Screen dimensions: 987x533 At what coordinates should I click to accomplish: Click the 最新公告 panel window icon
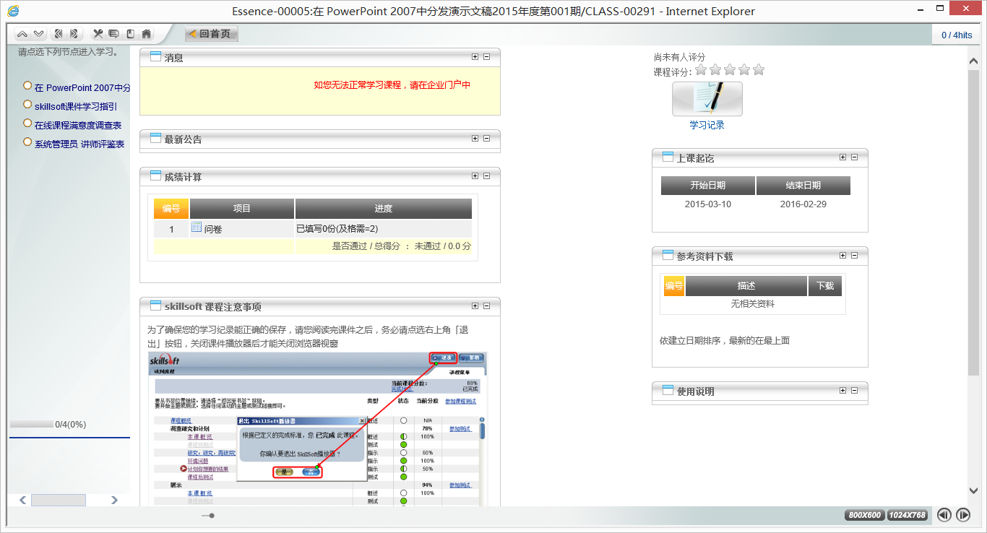[155, 139]
